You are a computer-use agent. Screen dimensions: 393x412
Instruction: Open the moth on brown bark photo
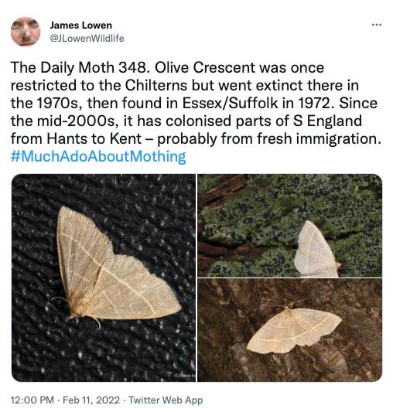click(x=289, y=330)
